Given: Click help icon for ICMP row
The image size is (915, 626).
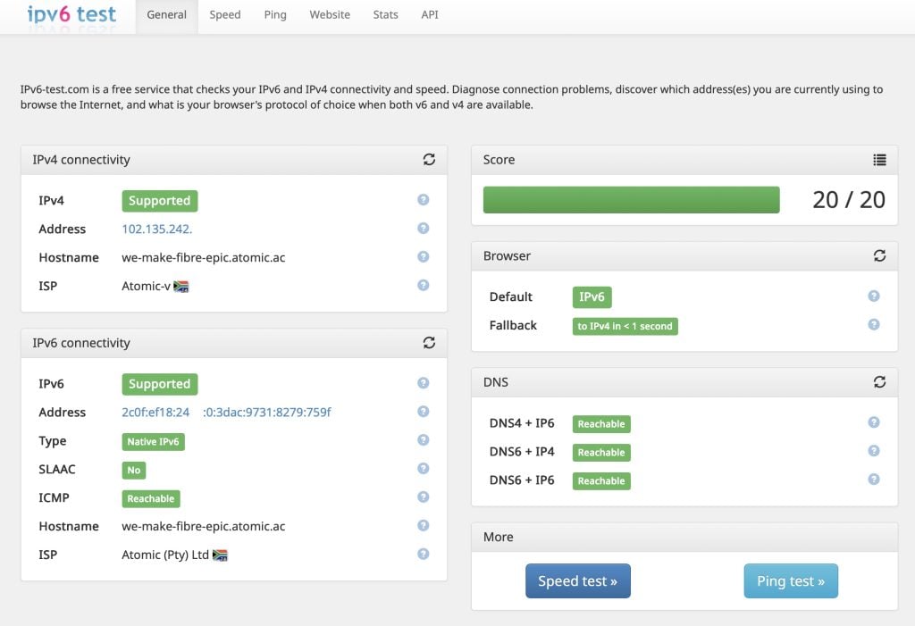Looking at the screenshot, I should point(423,497).
